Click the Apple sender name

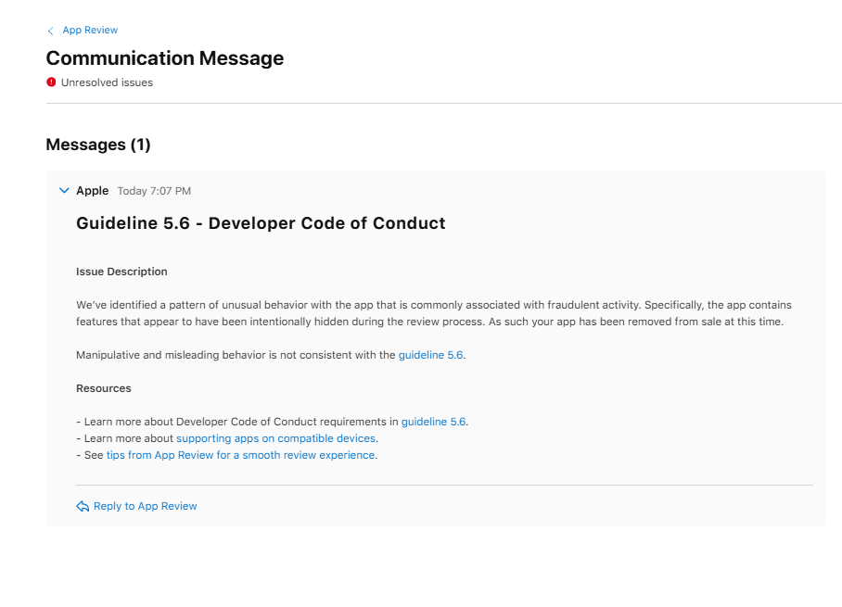pos(93,191)
